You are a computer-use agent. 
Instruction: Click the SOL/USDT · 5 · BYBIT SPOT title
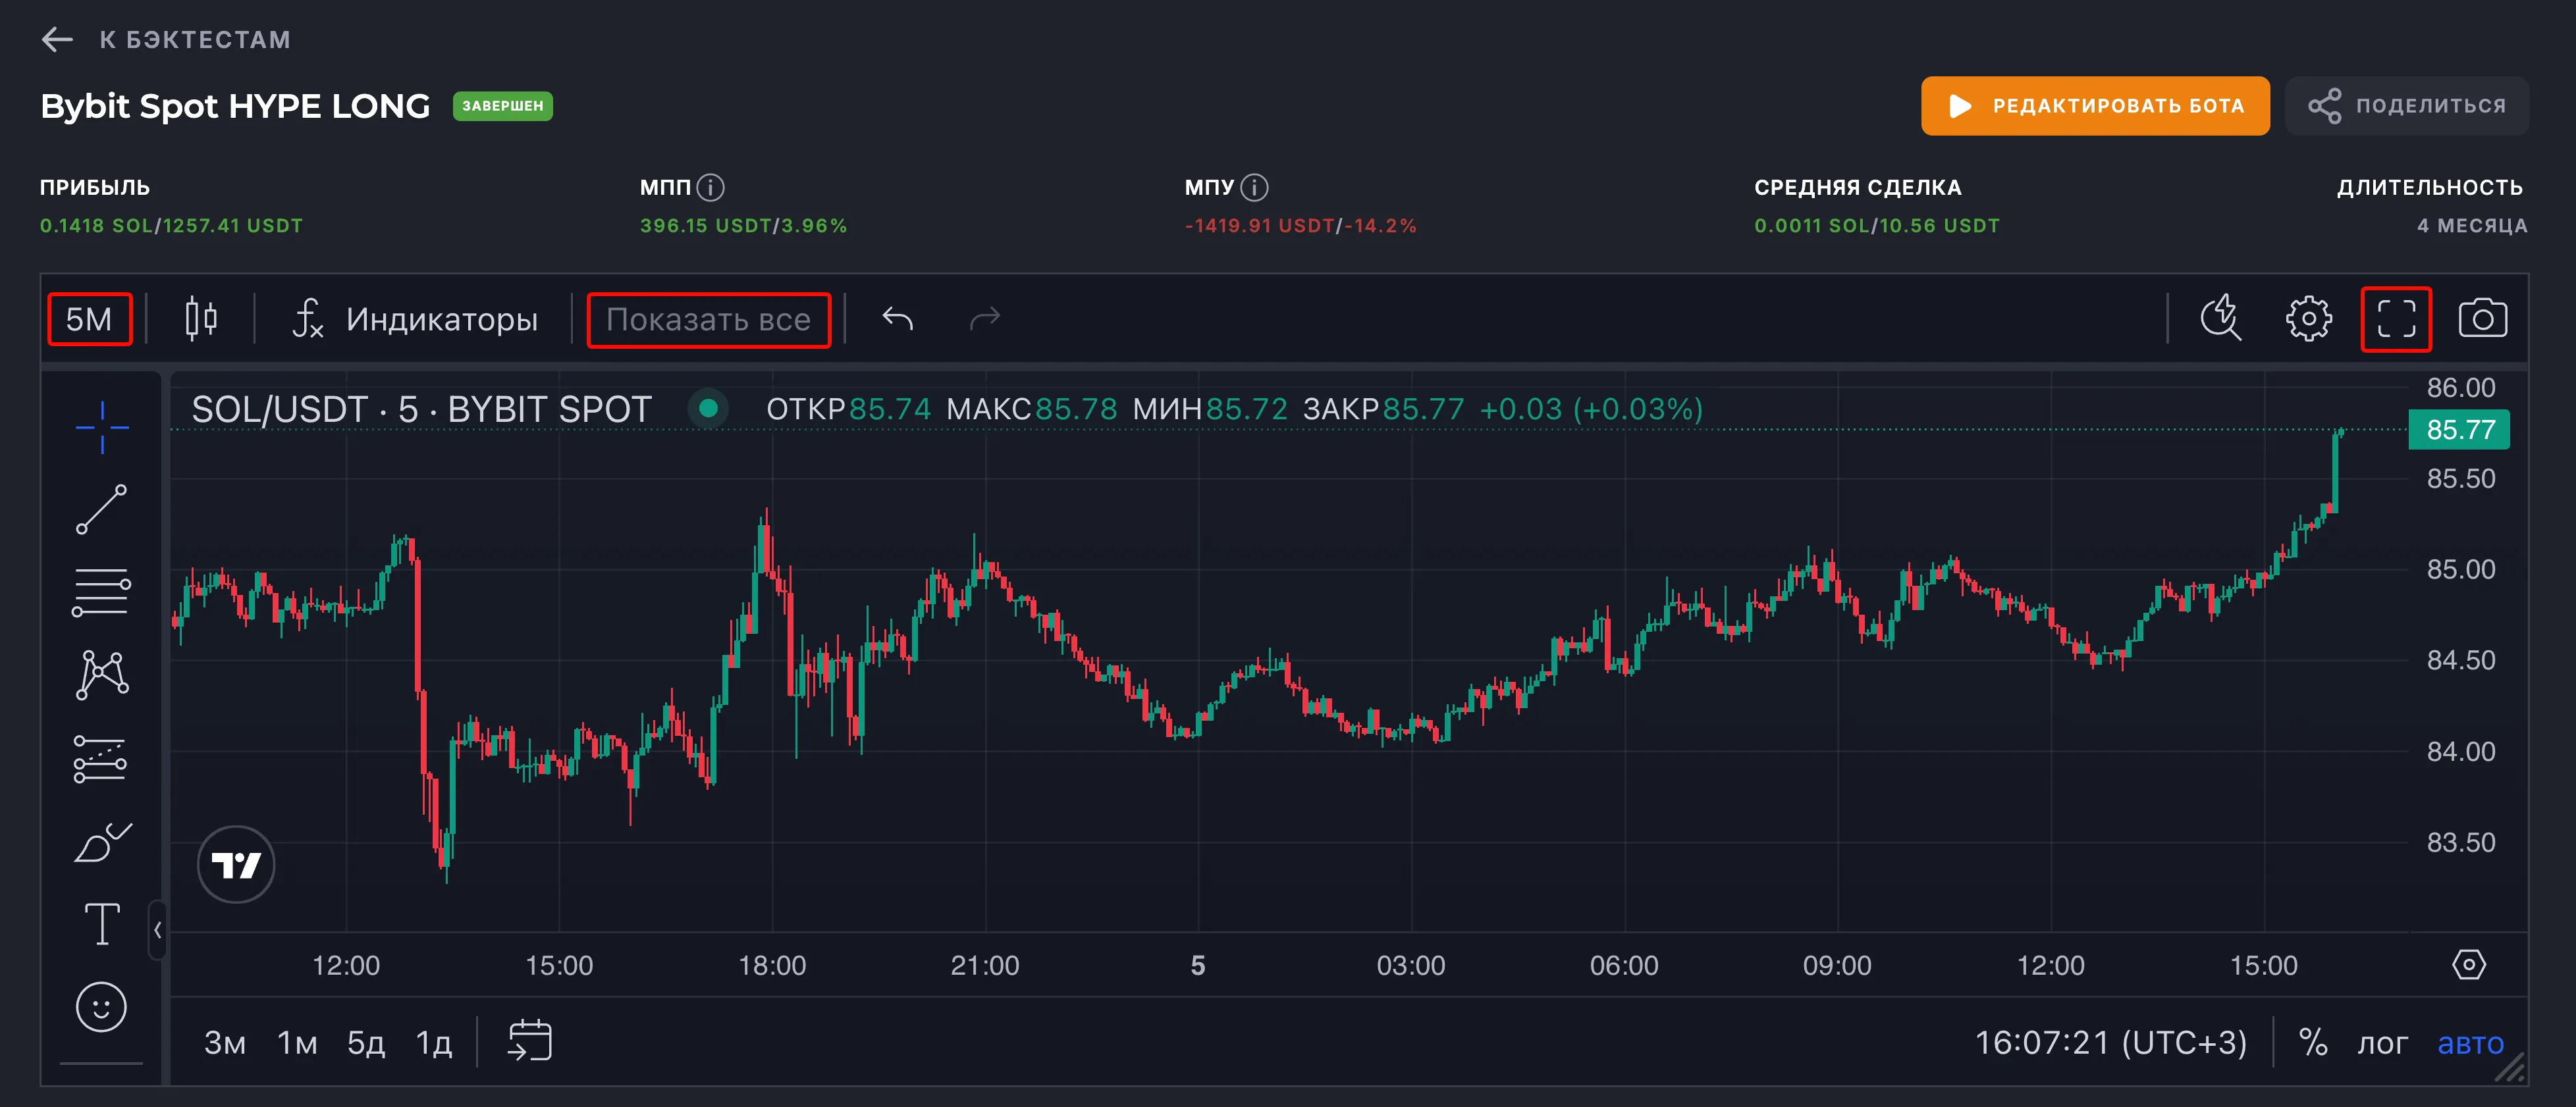[x=421, y=409]
